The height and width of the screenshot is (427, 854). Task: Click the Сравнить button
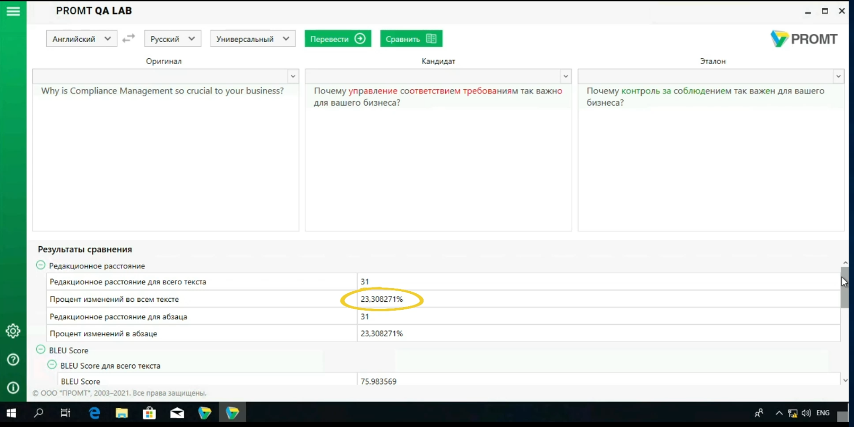coord(411,39)
